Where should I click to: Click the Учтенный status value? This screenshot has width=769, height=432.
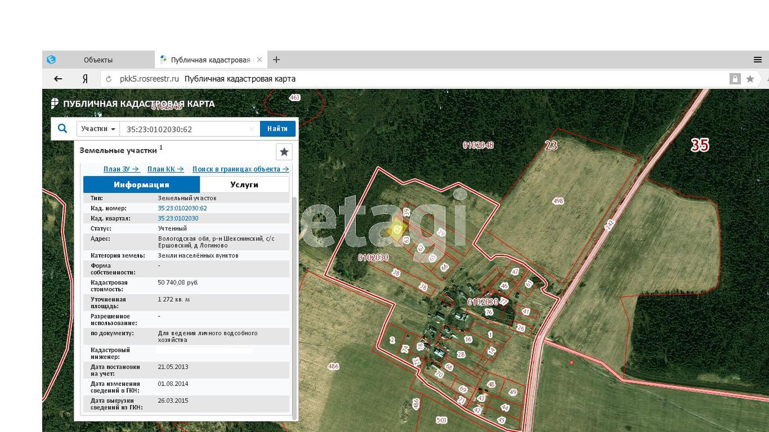pos(172,228)
